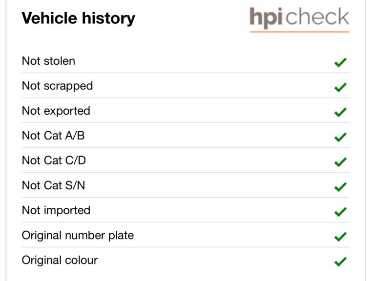Click the green checkmark beside Not scrapped
The width and height of the screenshot is (375, 281).
tap(340, 87)
